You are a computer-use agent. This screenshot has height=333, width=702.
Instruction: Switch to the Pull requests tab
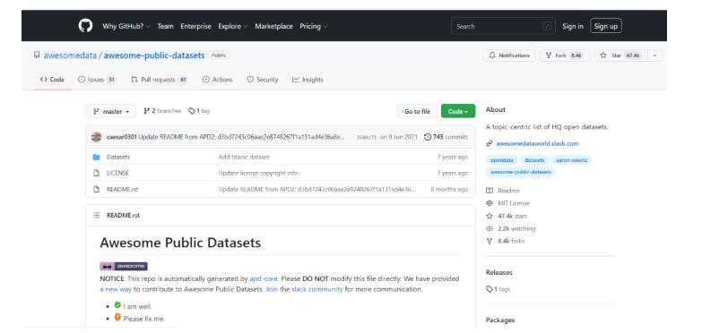pyautogui.click(x=159, y=80)
